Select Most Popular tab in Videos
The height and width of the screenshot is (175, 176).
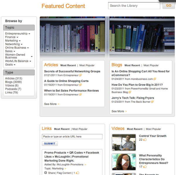tap(153, 129)
